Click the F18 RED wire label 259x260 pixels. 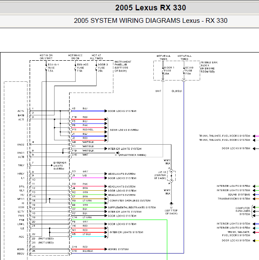point(80,117)
